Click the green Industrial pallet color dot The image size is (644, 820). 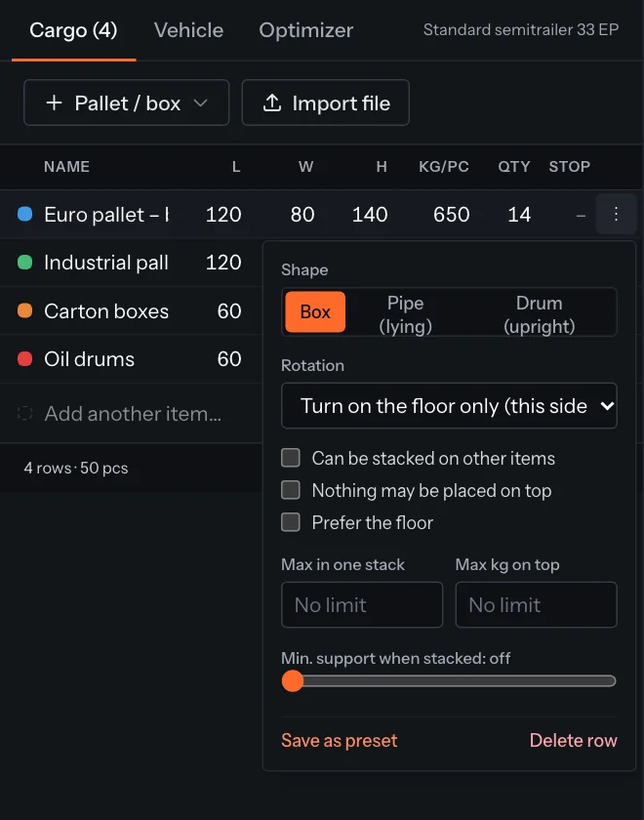pos(25,262)
